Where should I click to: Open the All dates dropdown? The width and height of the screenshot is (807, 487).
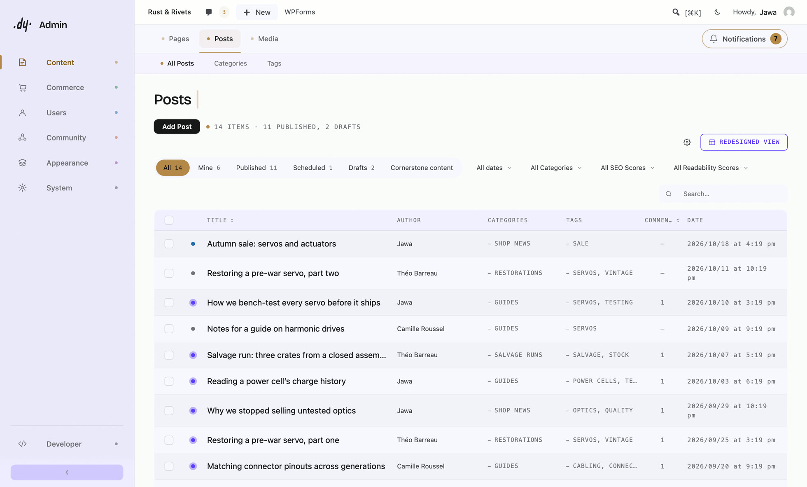pos(494,168)
